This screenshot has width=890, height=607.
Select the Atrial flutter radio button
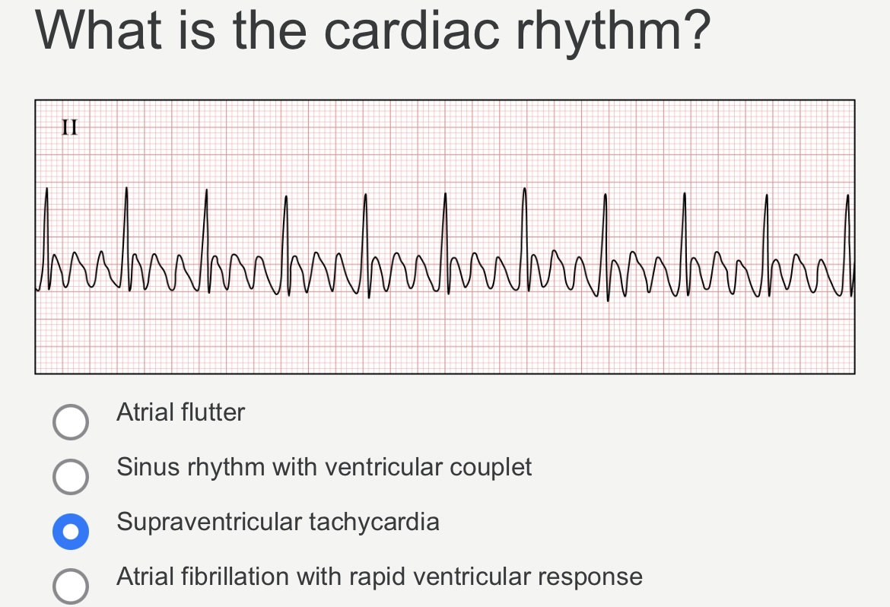pos(71,422)
